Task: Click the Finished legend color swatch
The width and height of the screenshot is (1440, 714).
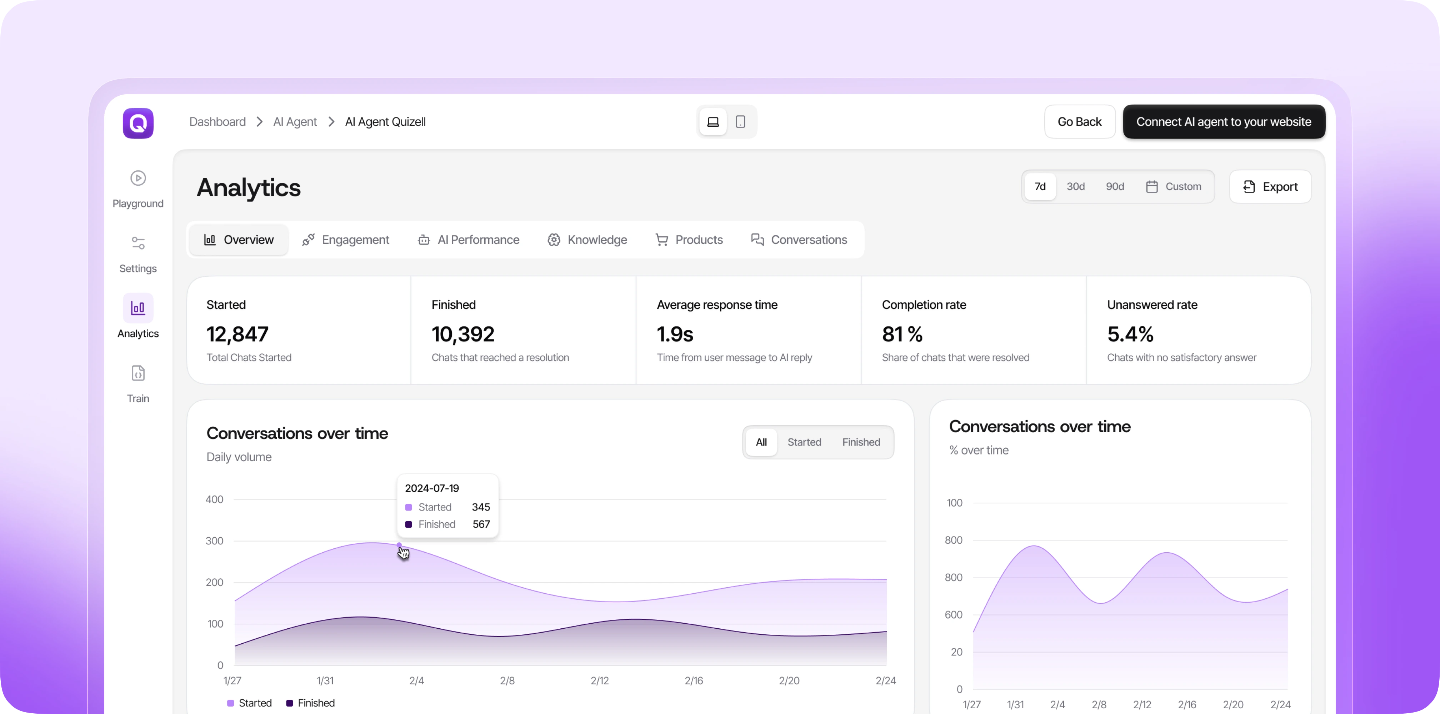Action: [x=290, y=703]
